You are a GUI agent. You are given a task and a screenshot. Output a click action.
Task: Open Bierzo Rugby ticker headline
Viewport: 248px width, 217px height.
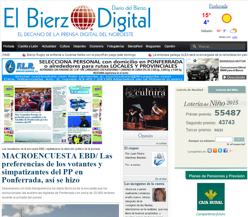pos(81,55)
